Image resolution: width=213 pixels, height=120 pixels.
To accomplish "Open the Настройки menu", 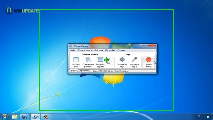I will coord(110,50).
